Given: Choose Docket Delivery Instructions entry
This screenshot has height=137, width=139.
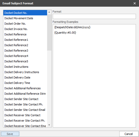Looking at the screenshot, I should [x=25, y=72].
